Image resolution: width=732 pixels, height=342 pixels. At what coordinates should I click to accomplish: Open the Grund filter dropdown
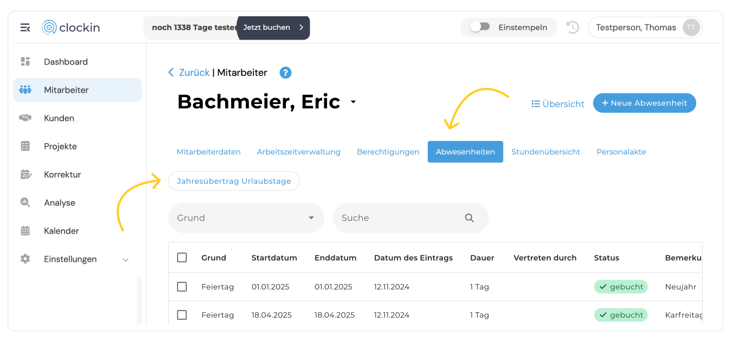tap(246, 218)
